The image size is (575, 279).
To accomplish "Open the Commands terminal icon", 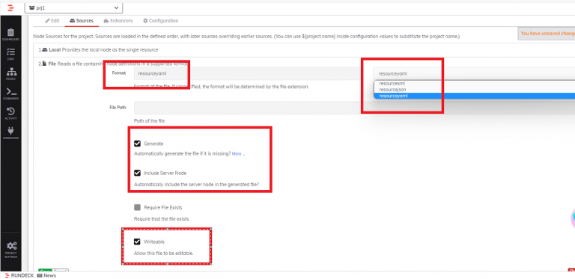I will pos(10,93).
